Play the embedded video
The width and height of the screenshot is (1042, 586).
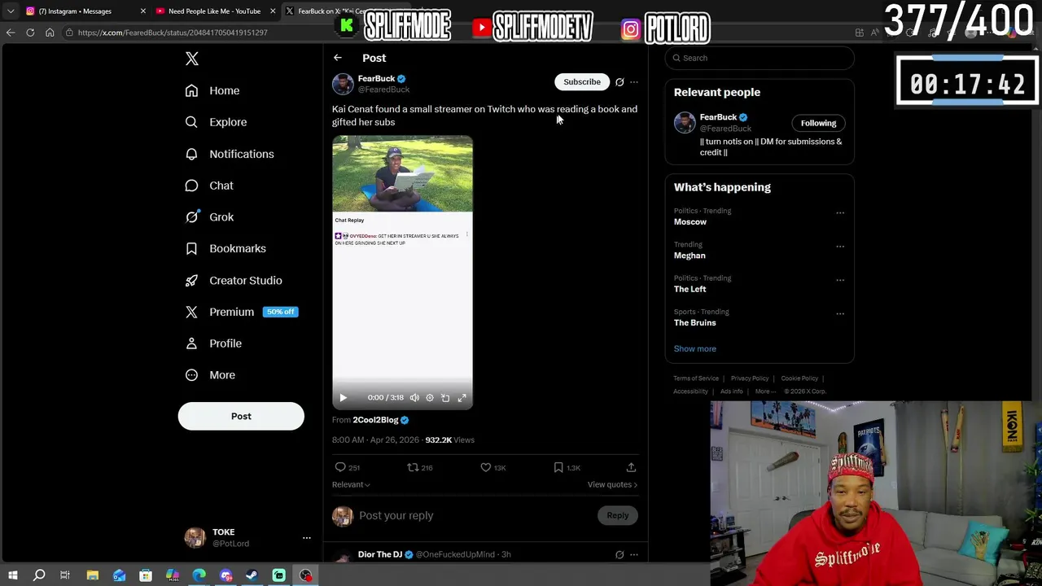point(343,397)
